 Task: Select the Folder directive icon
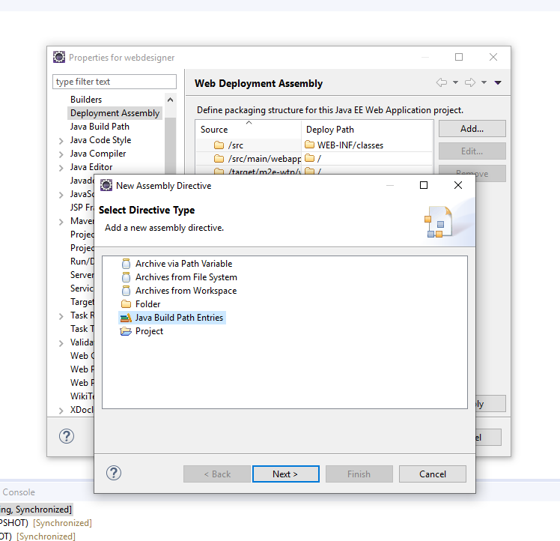[126, 304]
